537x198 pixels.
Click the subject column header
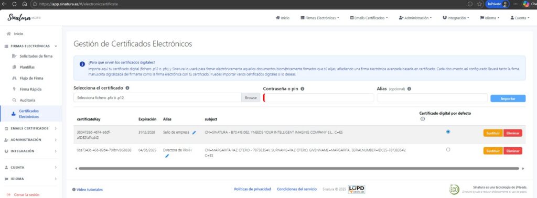[x=211, y=119]
